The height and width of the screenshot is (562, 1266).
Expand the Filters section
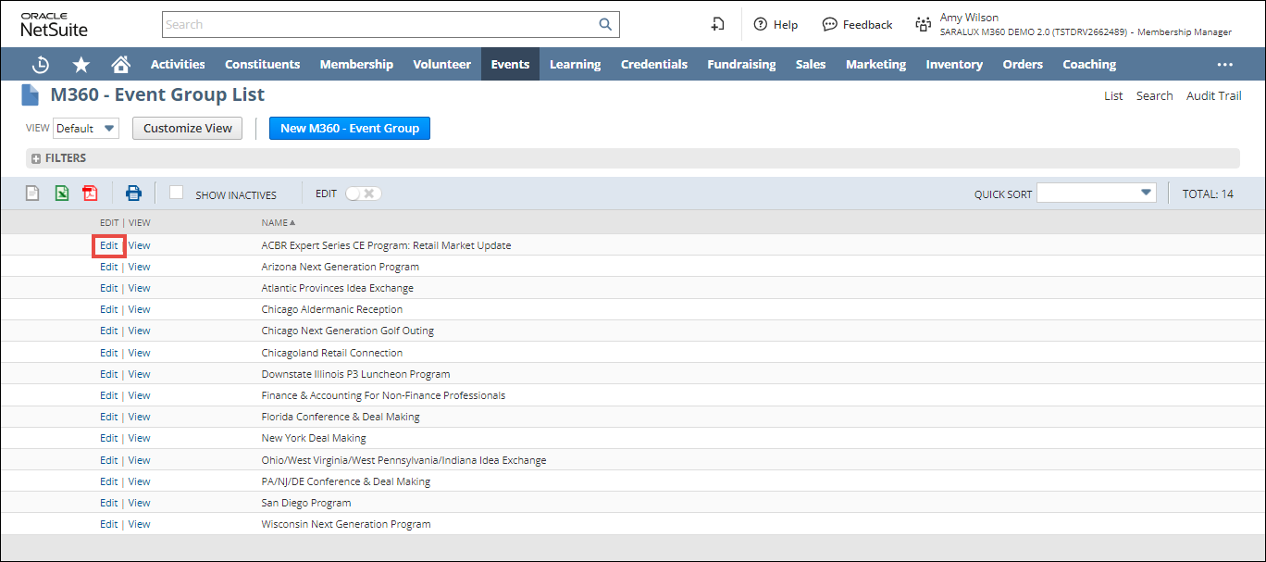pyautogui.click(x=36, y=158)
